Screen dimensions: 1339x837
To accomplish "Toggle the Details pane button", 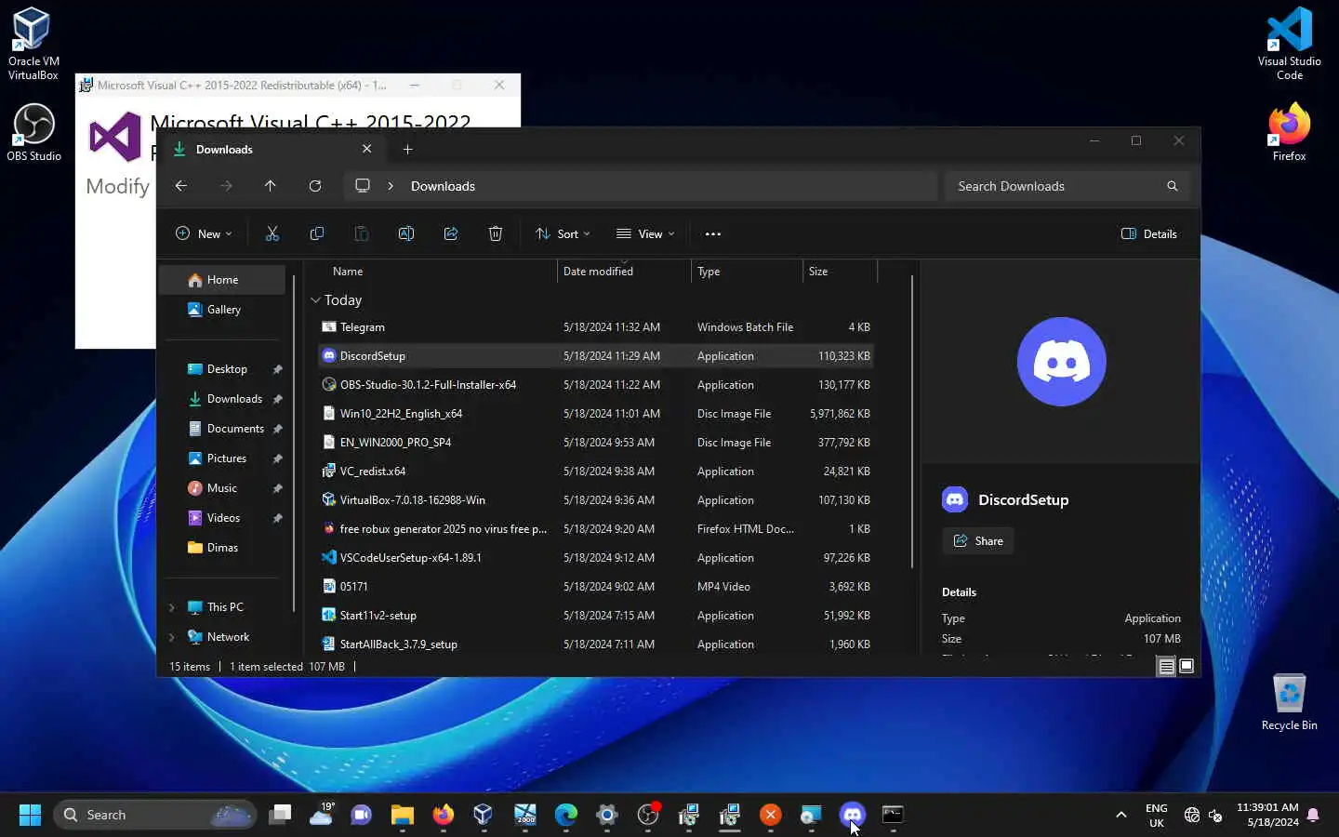I will (1149, 234).
